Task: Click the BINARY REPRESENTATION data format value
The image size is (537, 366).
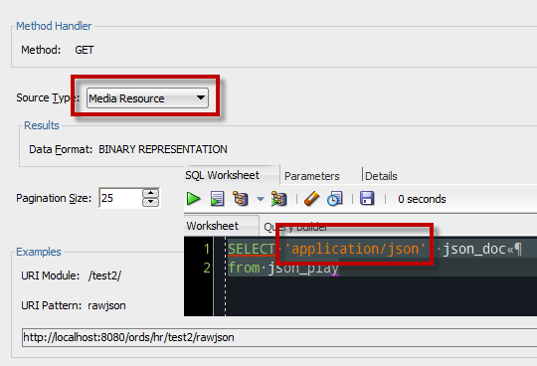Action: pyautogui.click(x=163, y=149)
